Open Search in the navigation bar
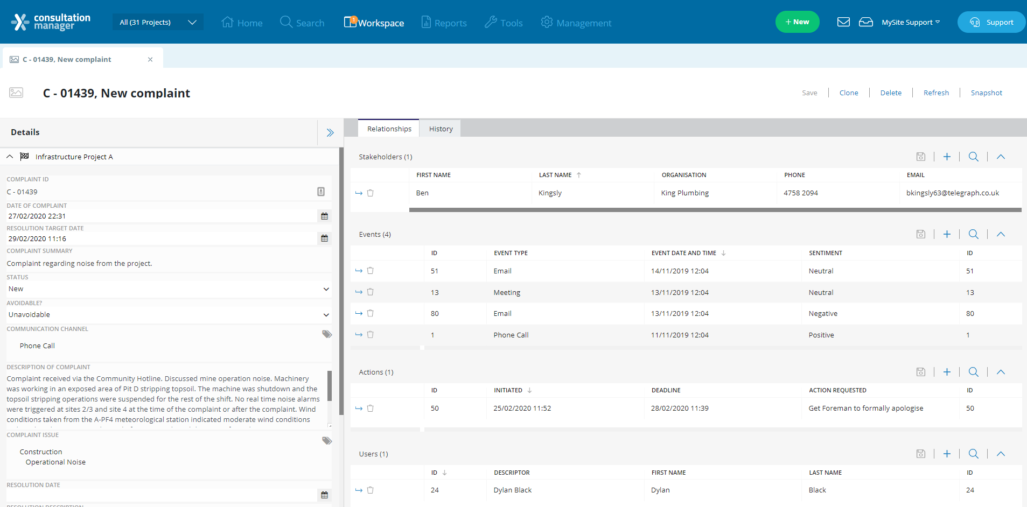The image size is (1027, 507). click(x=302, y=23)
